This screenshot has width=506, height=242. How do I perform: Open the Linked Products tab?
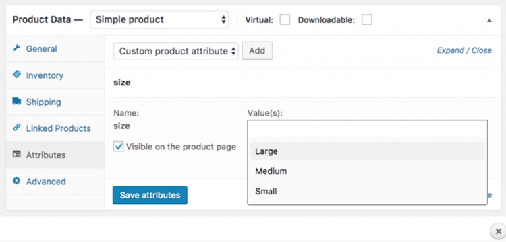pyautogui.click(x=55, y=128)
